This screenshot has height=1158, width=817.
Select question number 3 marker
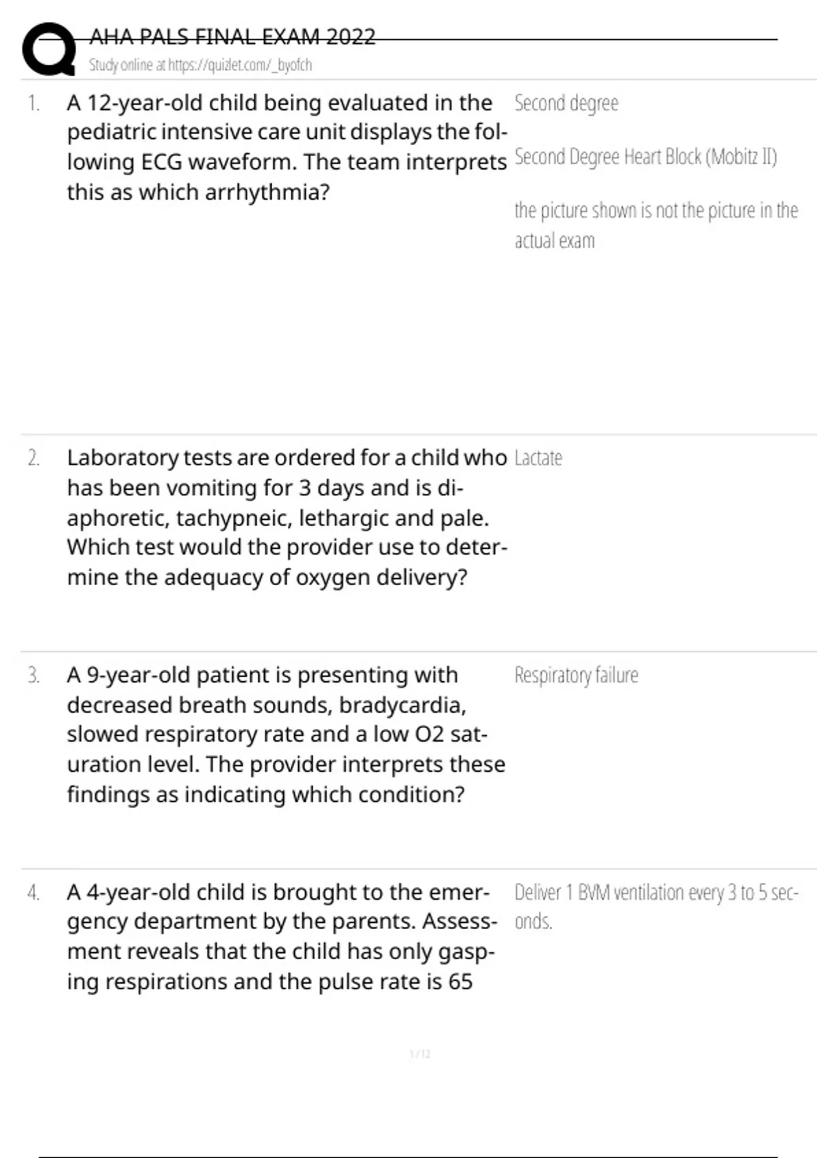[x=33, y=676]
